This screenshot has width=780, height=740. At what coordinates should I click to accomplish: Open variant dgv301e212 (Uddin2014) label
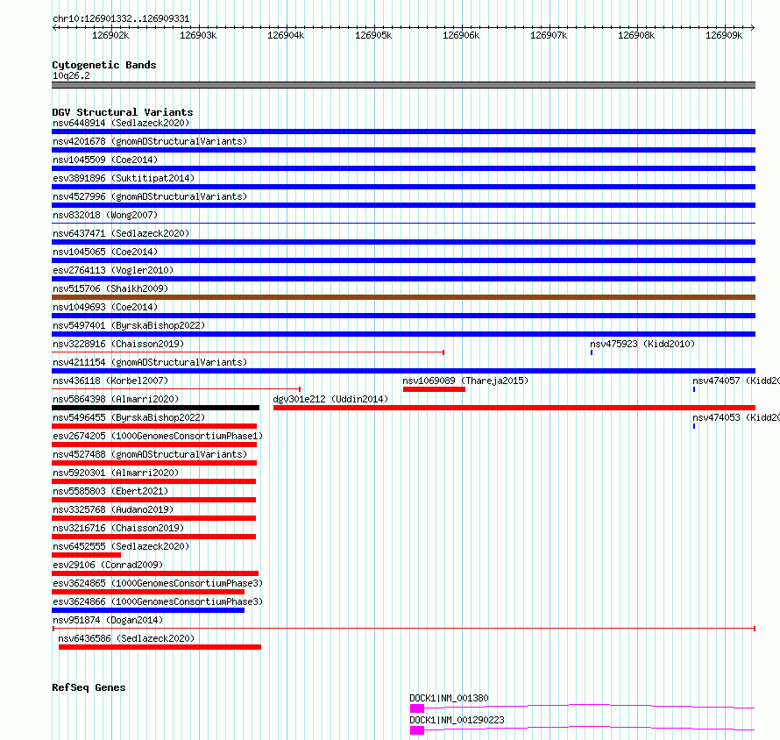tap(330, 399)
